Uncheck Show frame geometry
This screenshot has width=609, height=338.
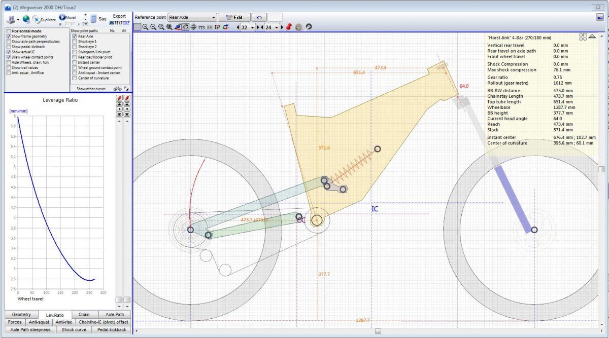pyautogui.click(x=8, y=36)
